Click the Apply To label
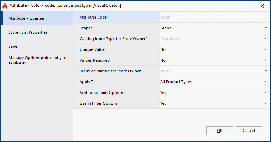This screenshot has width=271, height=142. (87, 82)
